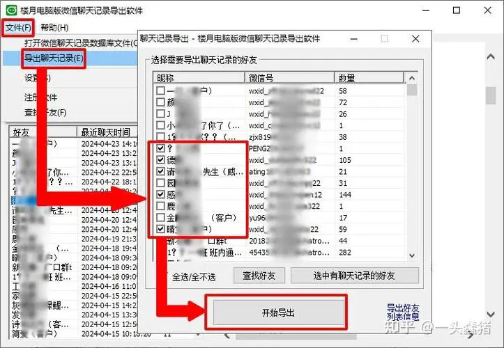Viewport: 504px width, 348px height.
Task: Click the friend list scrollbar up arrow in dialog
Action: click(412, 78)
